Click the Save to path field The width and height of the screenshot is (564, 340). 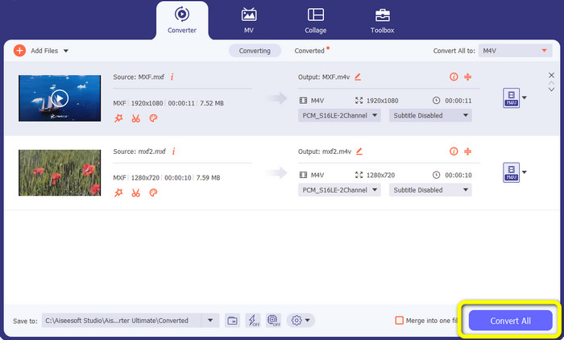(x=122, y=320)
